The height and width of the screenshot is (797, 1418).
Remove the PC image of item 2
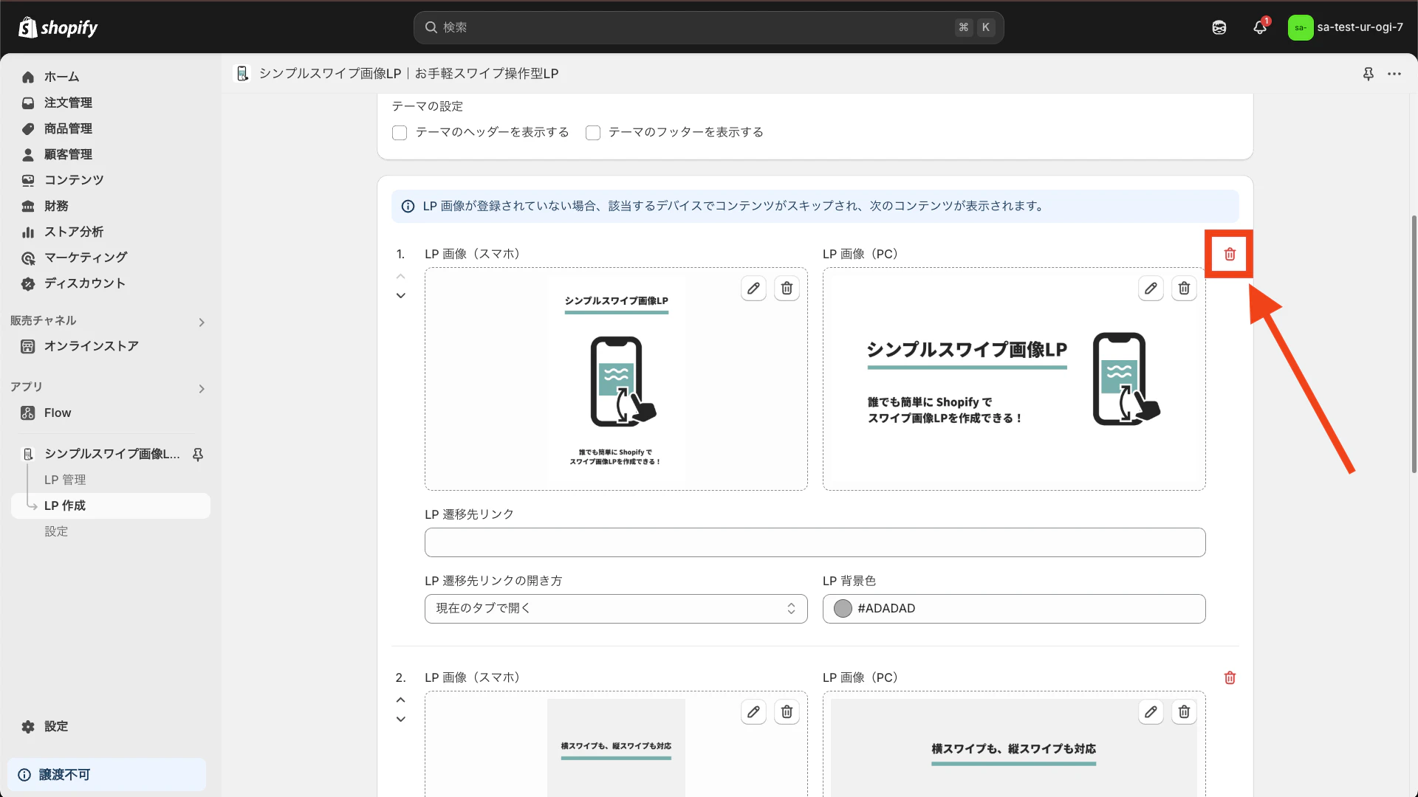tap(1184, 712)
